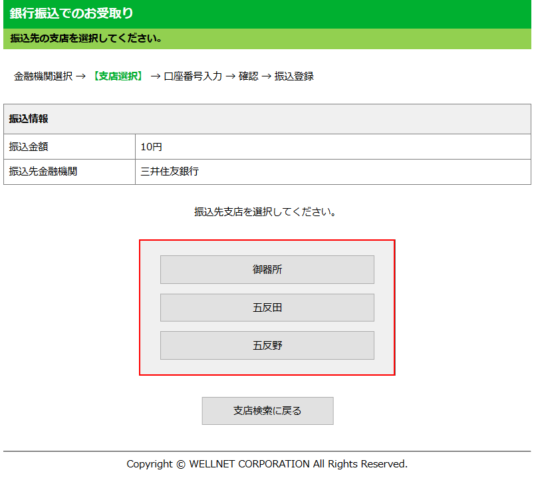
Task: Select the 振込登録 final step
Action: point(294,76)
